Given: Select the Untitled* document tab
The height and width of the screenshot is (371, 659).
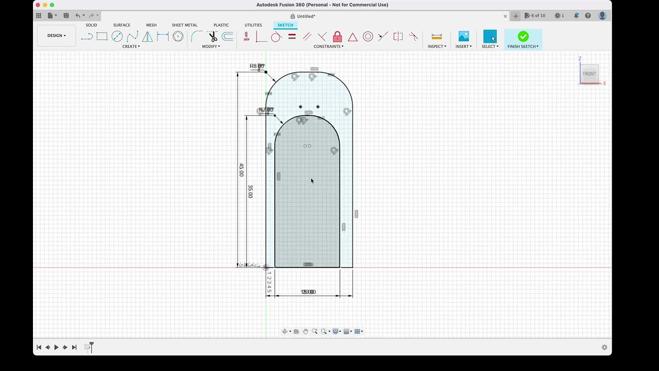Looking at the screenshot, I should click(x=303, y=16).
